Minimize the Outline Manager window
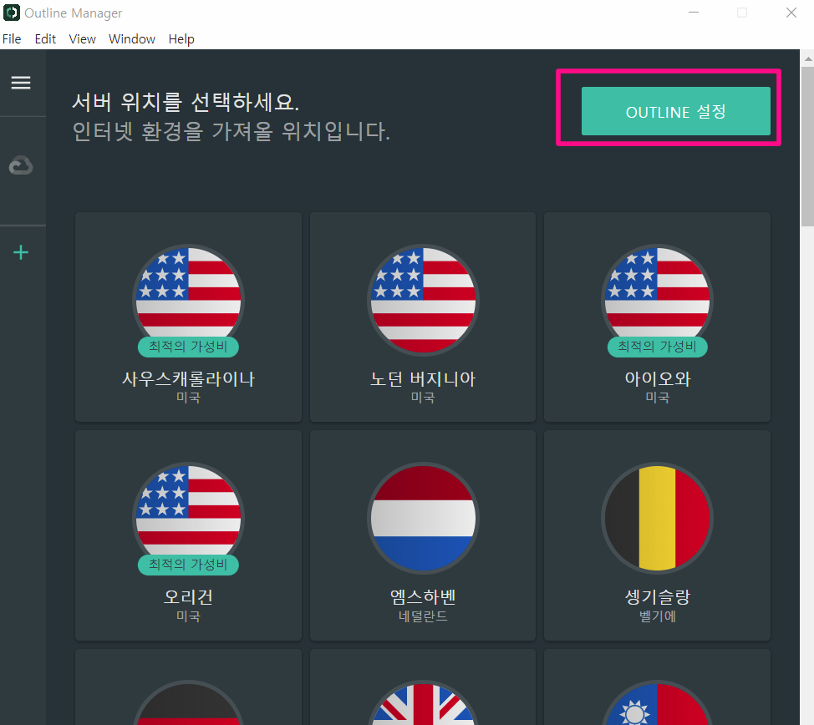Image resolution: width=814 pixels, height=725 pixels. click(694, 13)
